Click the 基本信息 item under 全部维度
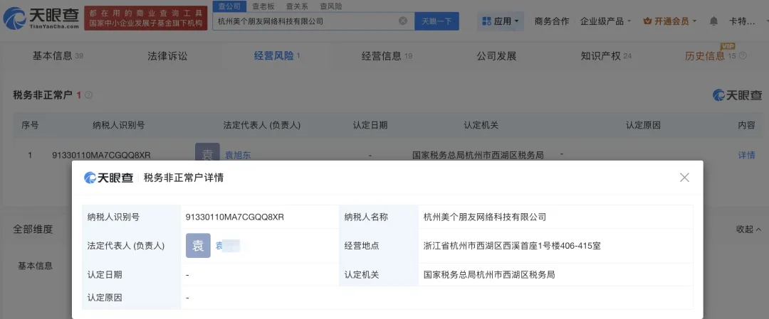This screenshot has width=769, height=319. (x=36, y=266)
